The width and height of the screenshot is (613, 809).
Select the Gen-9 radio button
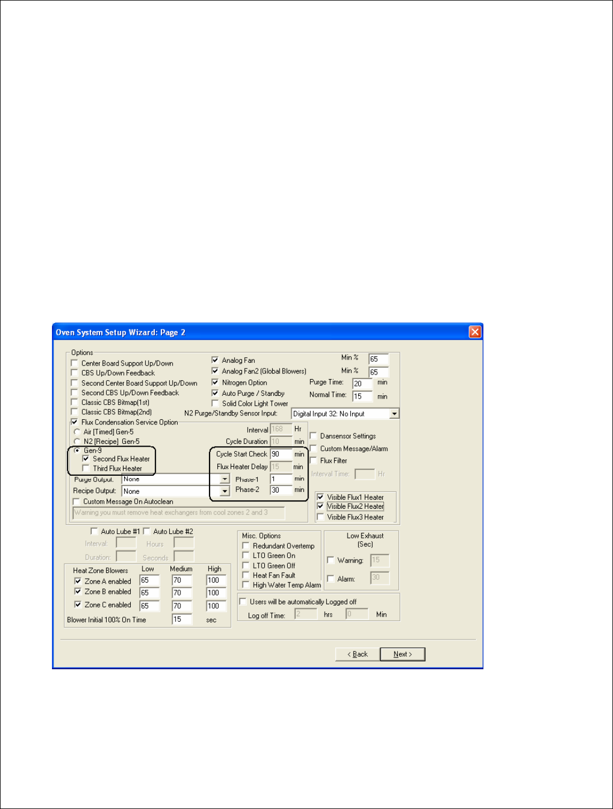coord(77,450)
